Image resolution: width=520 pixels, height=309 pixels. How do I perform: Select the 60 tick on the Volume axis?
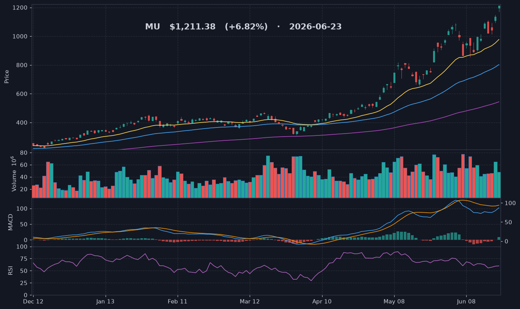pos(24,165)
